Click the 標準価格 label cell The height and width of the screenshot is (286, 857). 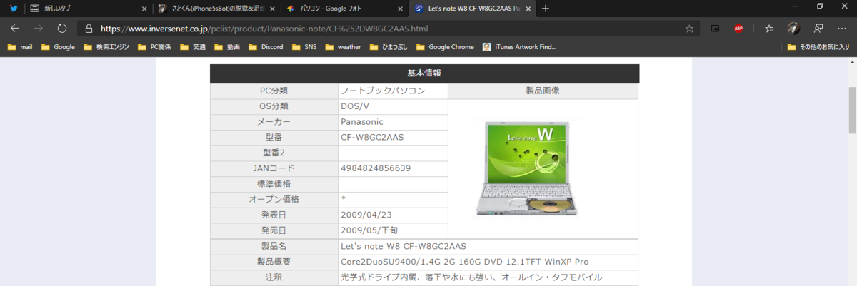274,184
